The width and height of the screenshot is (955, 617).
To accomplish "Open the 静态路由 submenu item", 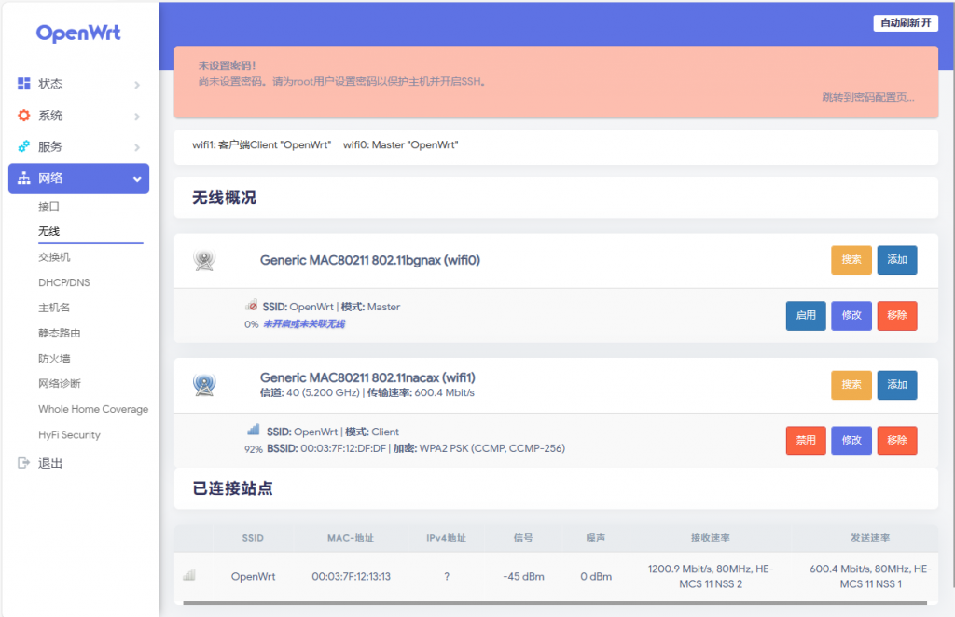I will (x=59, y=333).
